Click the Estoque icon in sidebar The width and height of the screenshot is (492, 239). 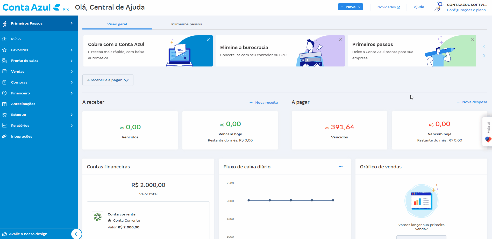tap(4, 115)
